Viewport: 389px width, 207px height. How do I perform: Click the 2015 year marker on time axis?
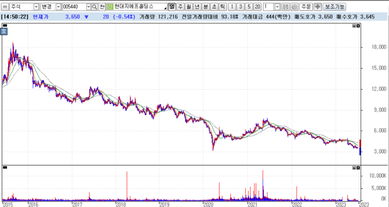coord(8,204)
